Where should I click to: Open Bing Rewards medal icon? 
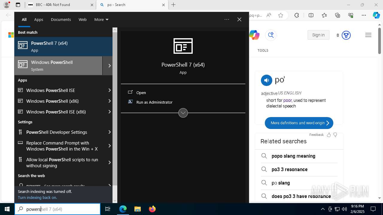point(346,35)
